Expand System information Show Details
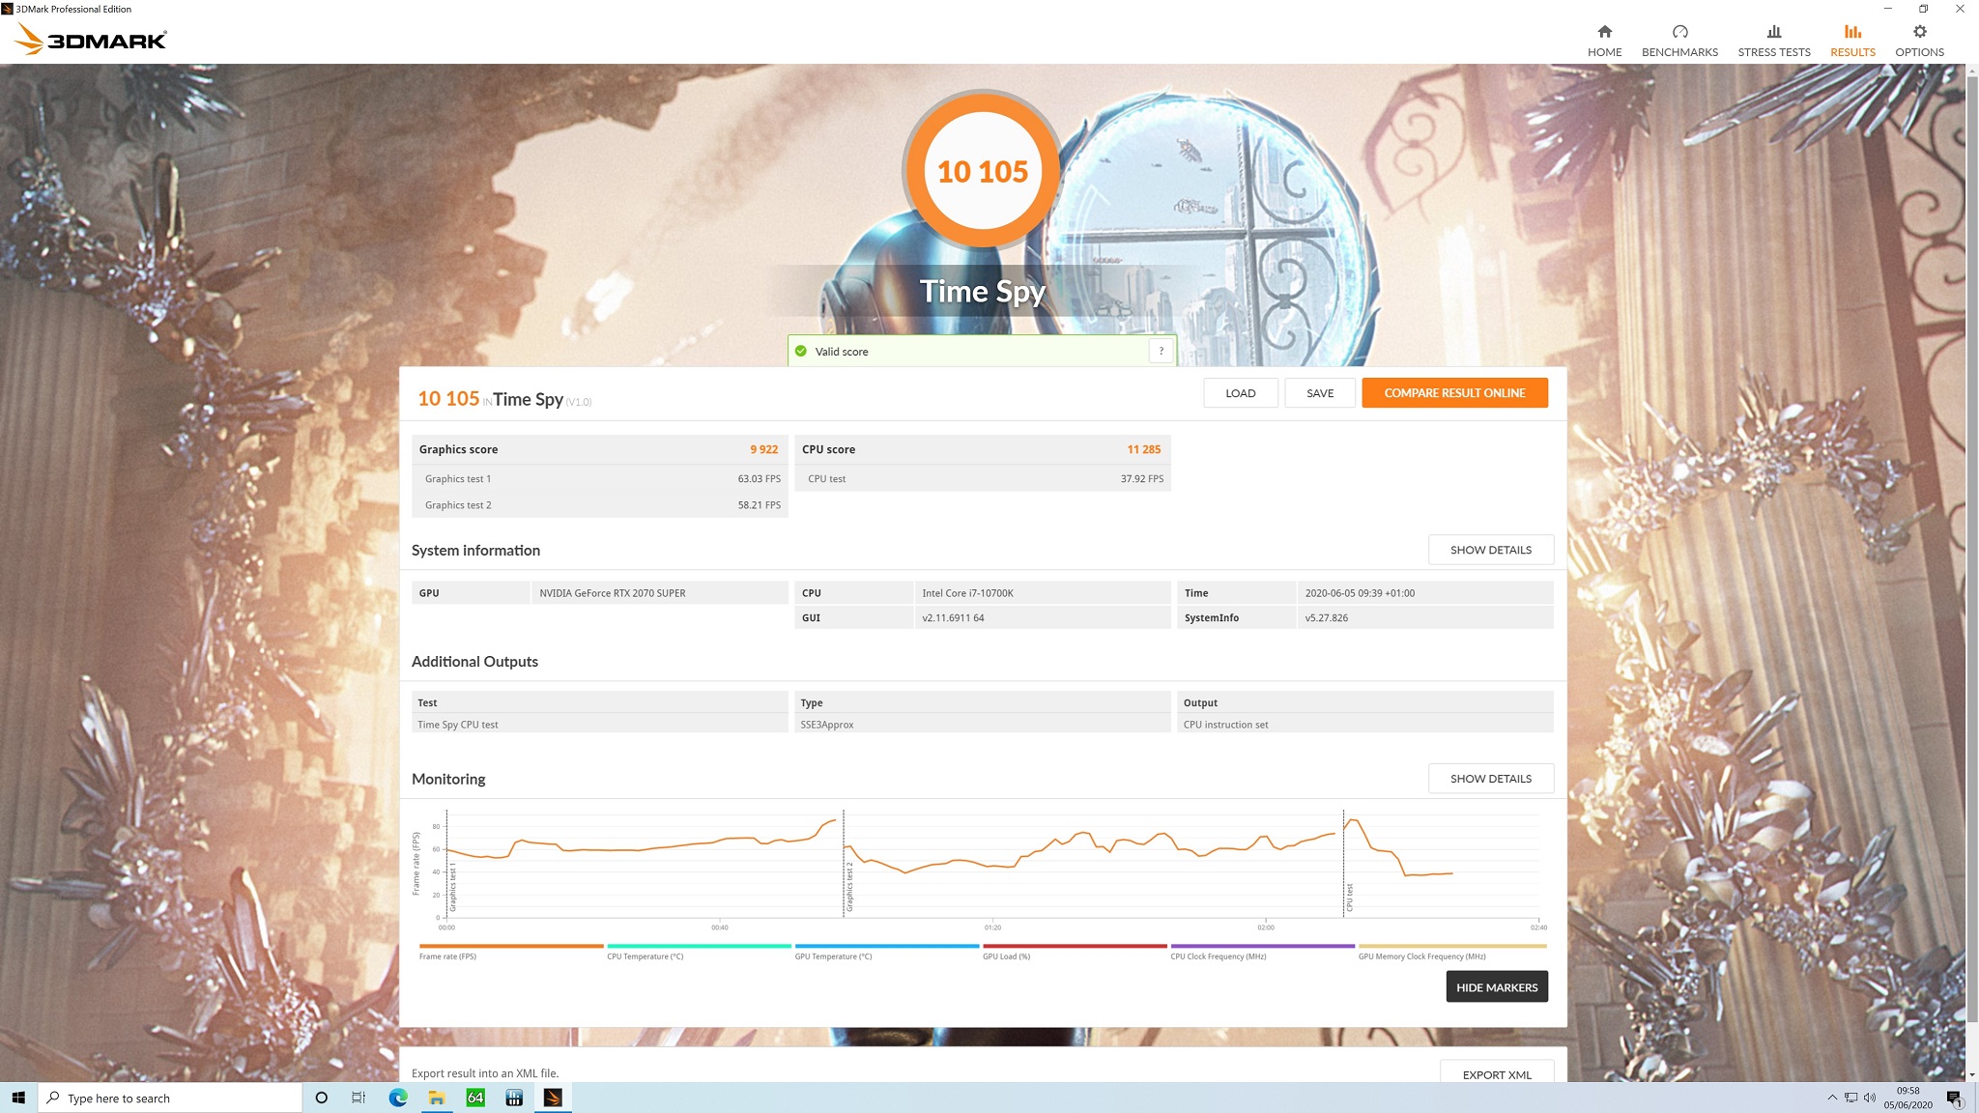Screen dimensions: 1979x1113 [x=1490, y=550]
